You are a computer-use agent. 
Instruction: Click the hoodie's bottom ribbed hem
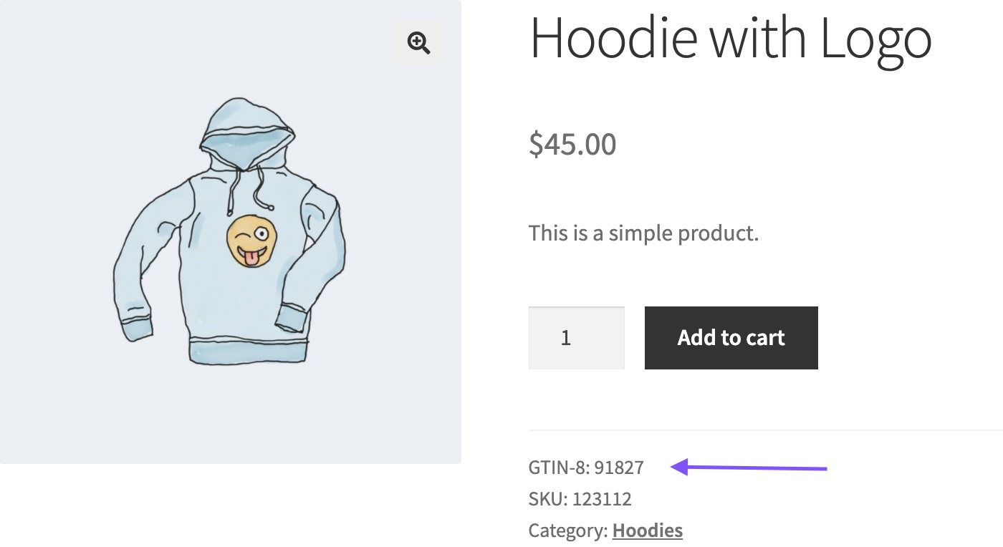tap(248, 349)
